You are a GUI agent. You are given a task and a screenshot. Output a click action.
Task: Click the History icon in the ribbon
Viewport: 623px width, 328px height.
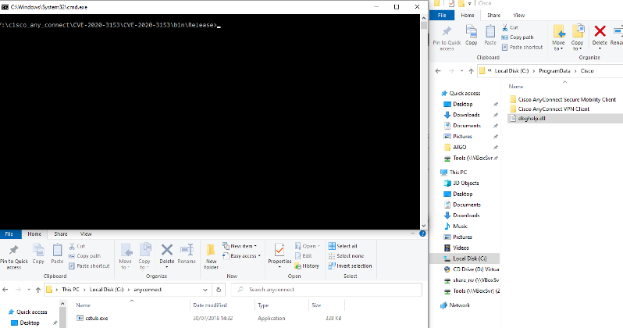[310, 266]
